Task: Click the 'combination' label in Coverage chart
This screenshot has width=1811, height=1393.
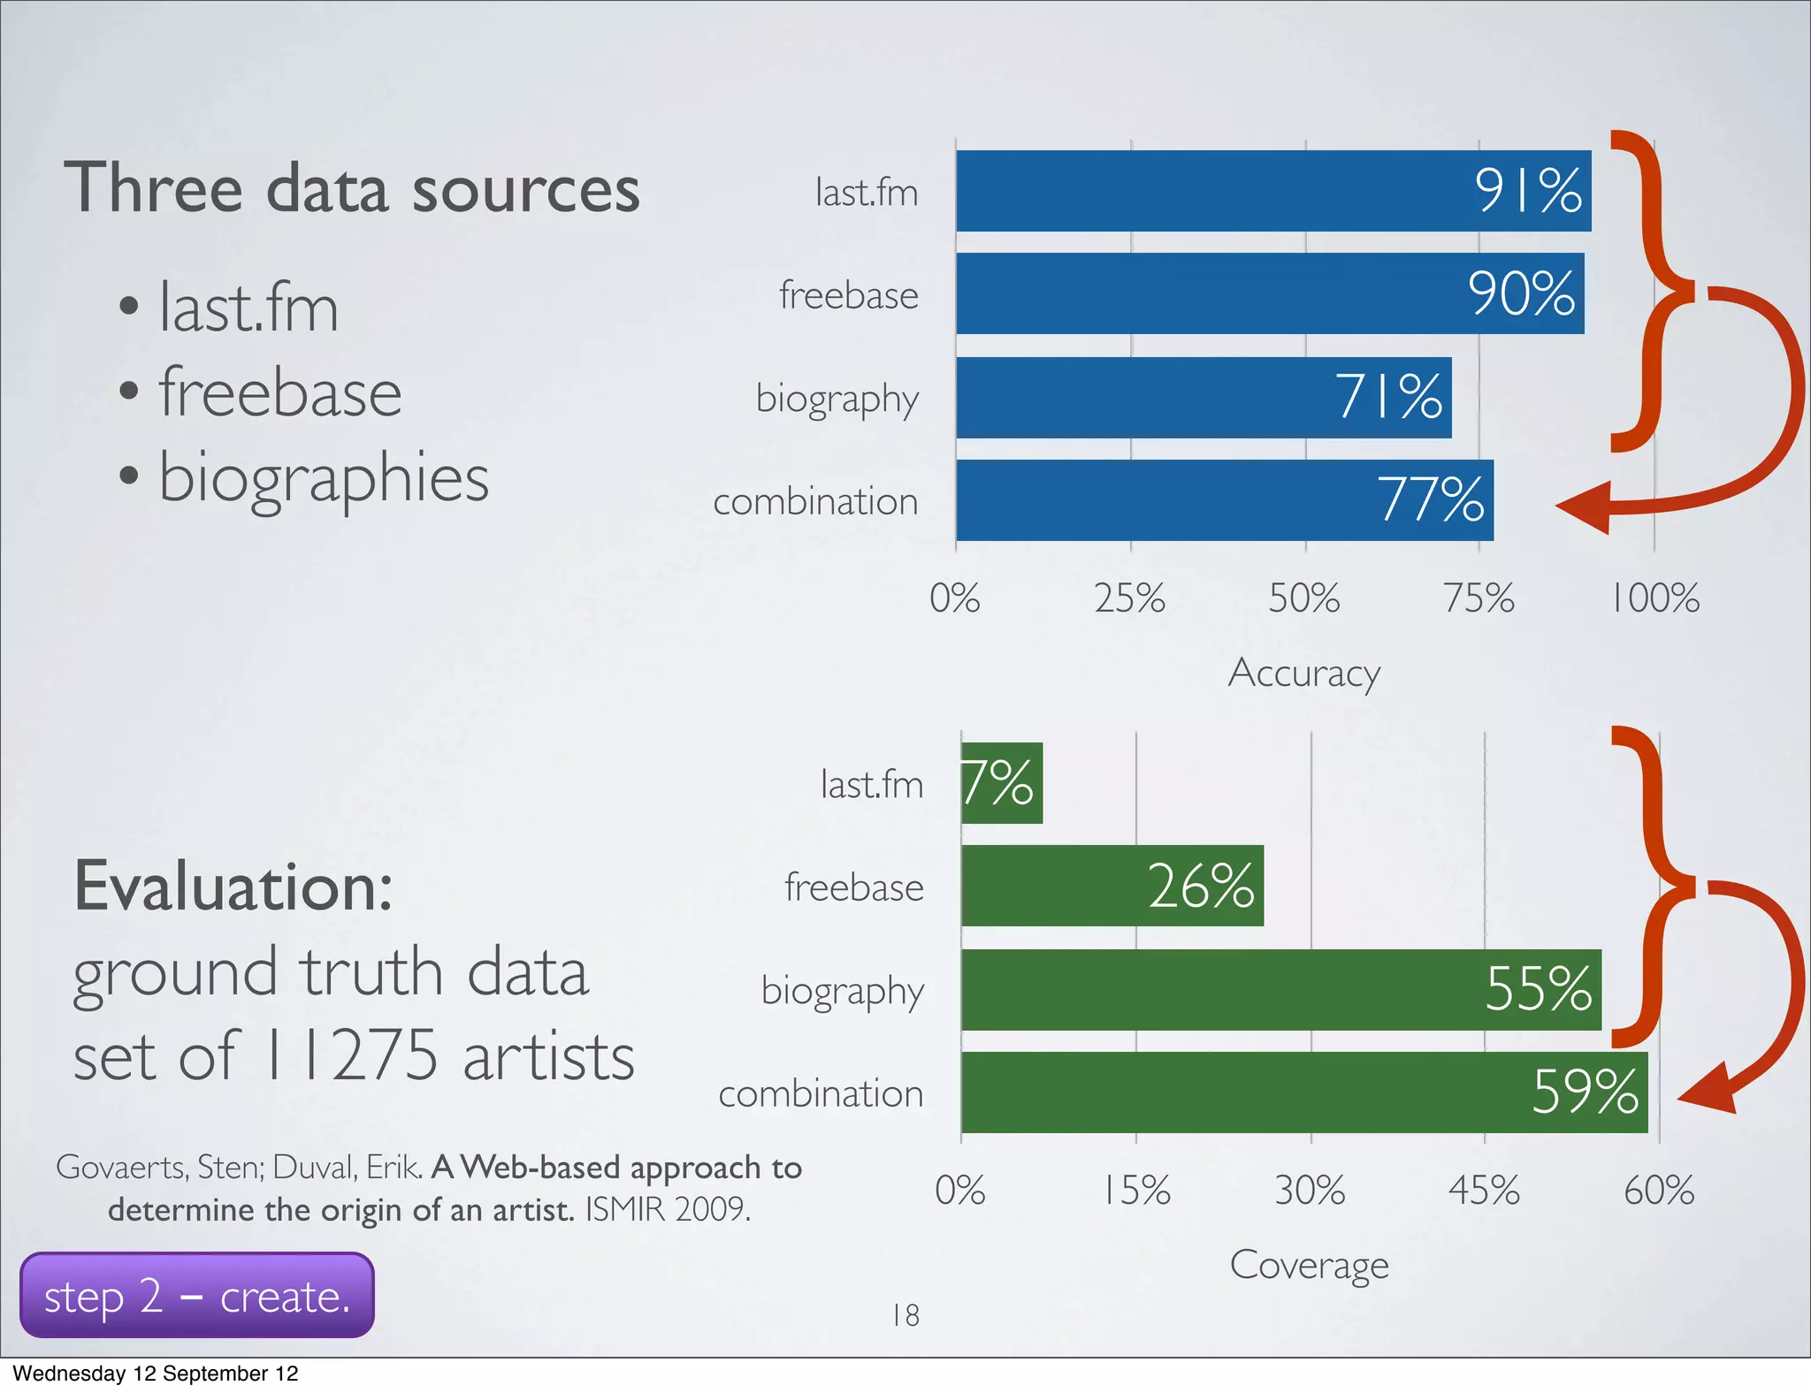Action: coord(821,1093)
